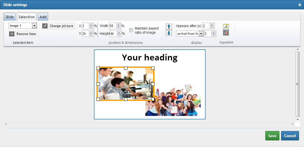Select the students group image on slide
The height and width of the screenshot is (147, 304).
tap(173, 100)
